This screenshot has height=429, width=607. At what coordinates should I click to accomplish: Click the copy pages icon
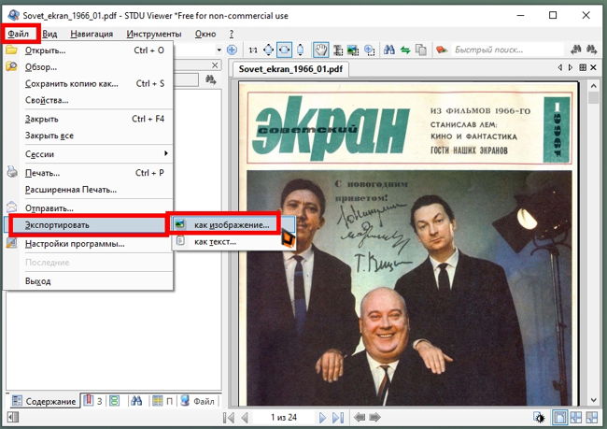tap(421, 50)
